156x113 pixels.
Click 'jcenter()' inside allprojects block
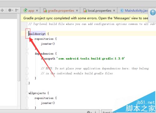(x=48, y=103)
